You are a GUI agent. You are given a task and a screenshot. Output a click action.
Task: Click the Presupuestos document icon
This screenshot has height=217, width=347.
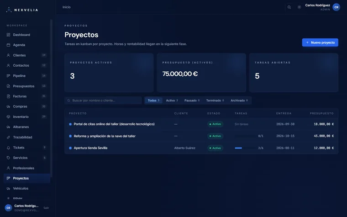[x=8, y=86]
